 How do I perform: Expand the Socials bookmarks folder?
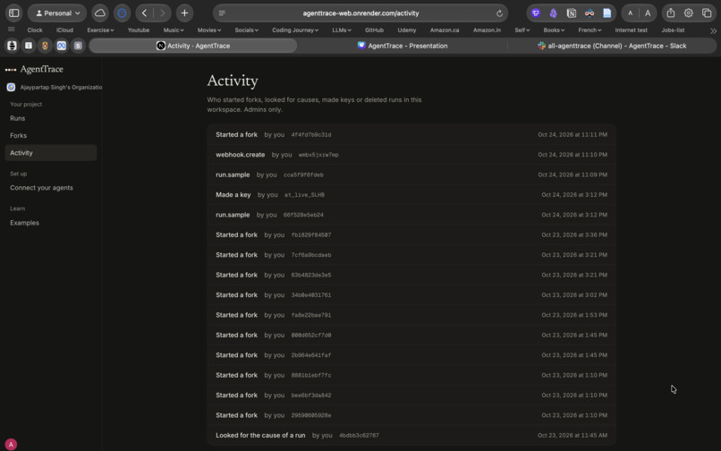tap(247, 30)
